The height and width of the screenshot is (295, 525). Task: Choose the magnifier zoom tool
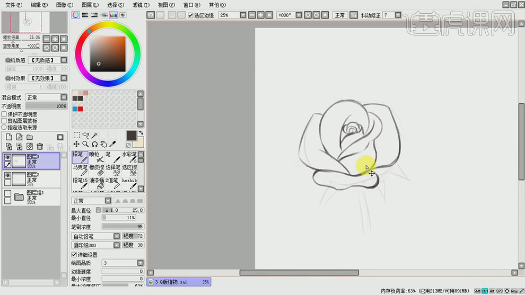[x=85, y=144]
